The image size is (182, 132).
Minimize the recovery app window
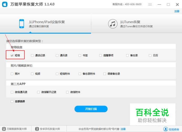159,4
